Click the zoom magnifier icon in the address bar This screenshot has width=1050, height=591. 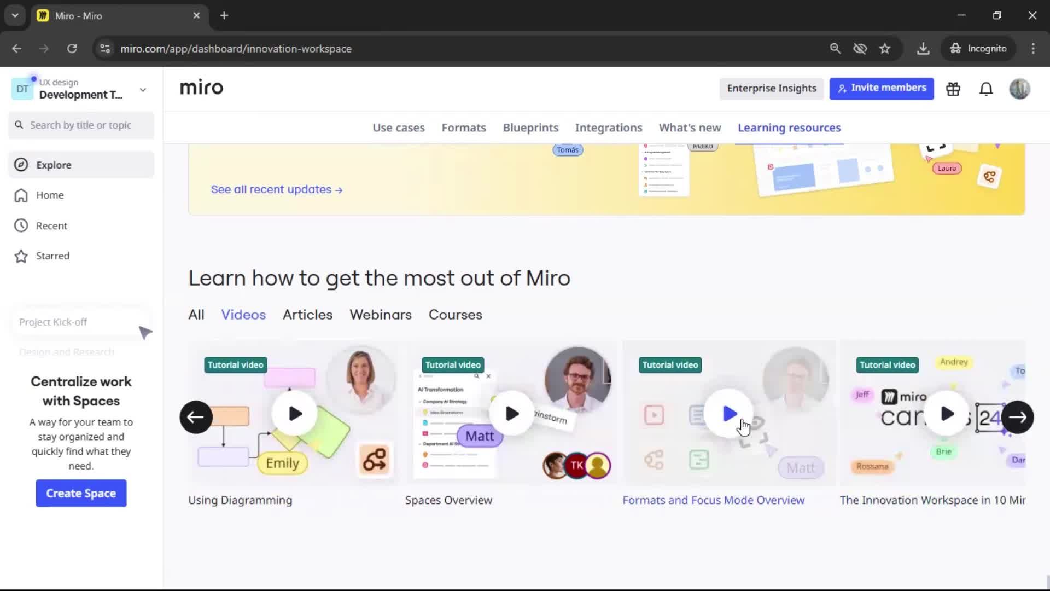[x=835, y=49]
